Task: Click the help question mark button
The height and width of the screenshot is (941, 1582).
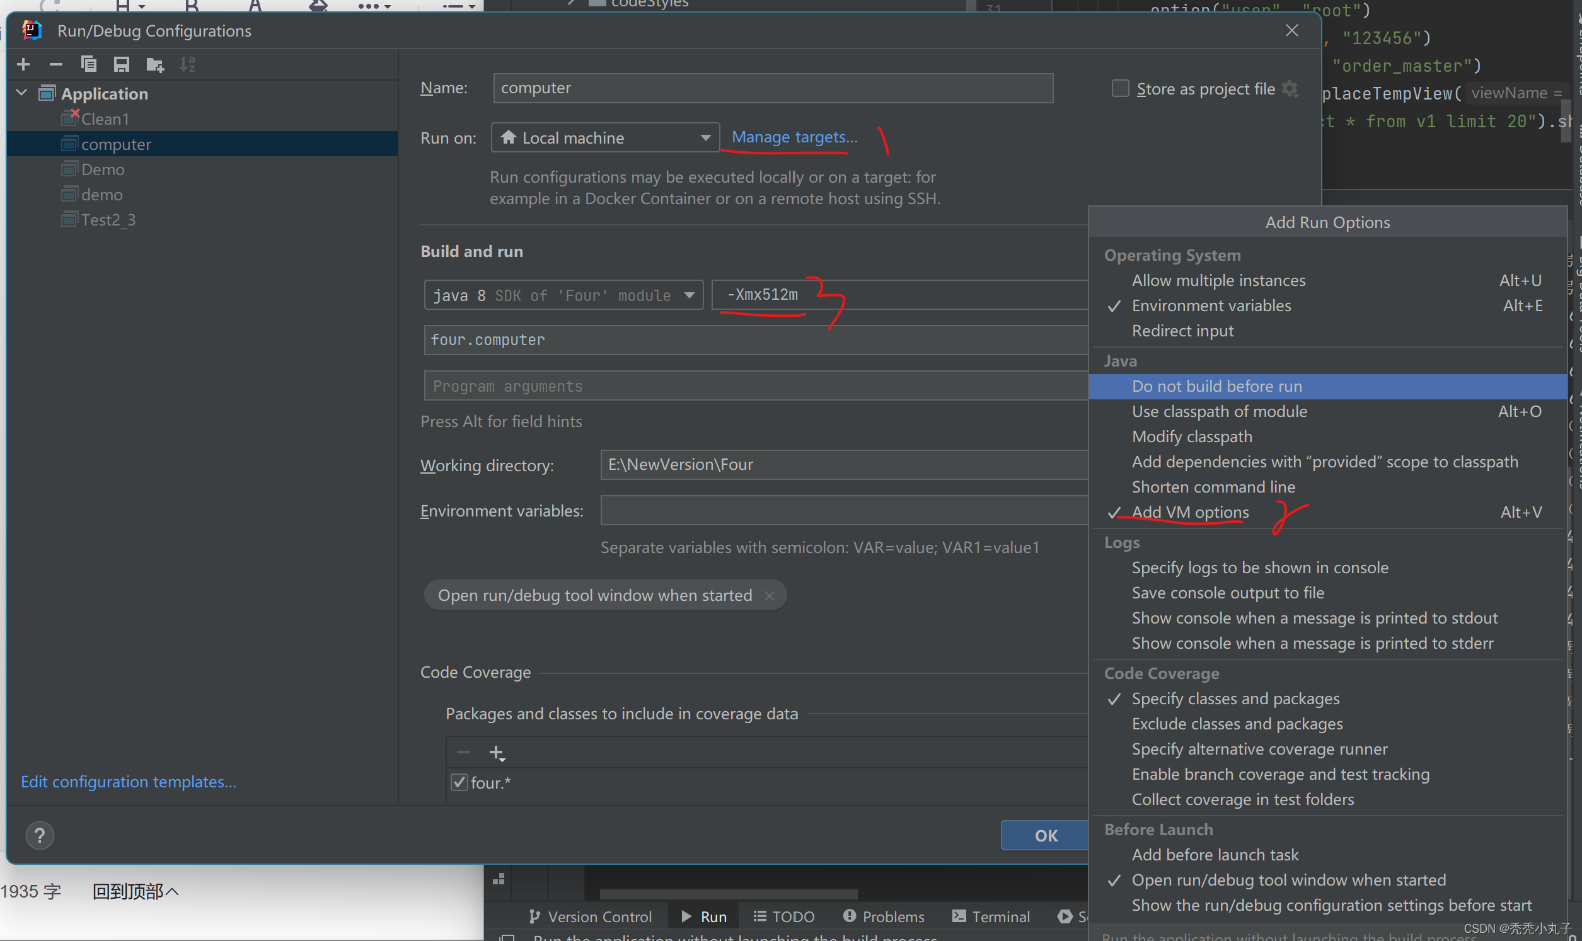Action: (39, 835)
